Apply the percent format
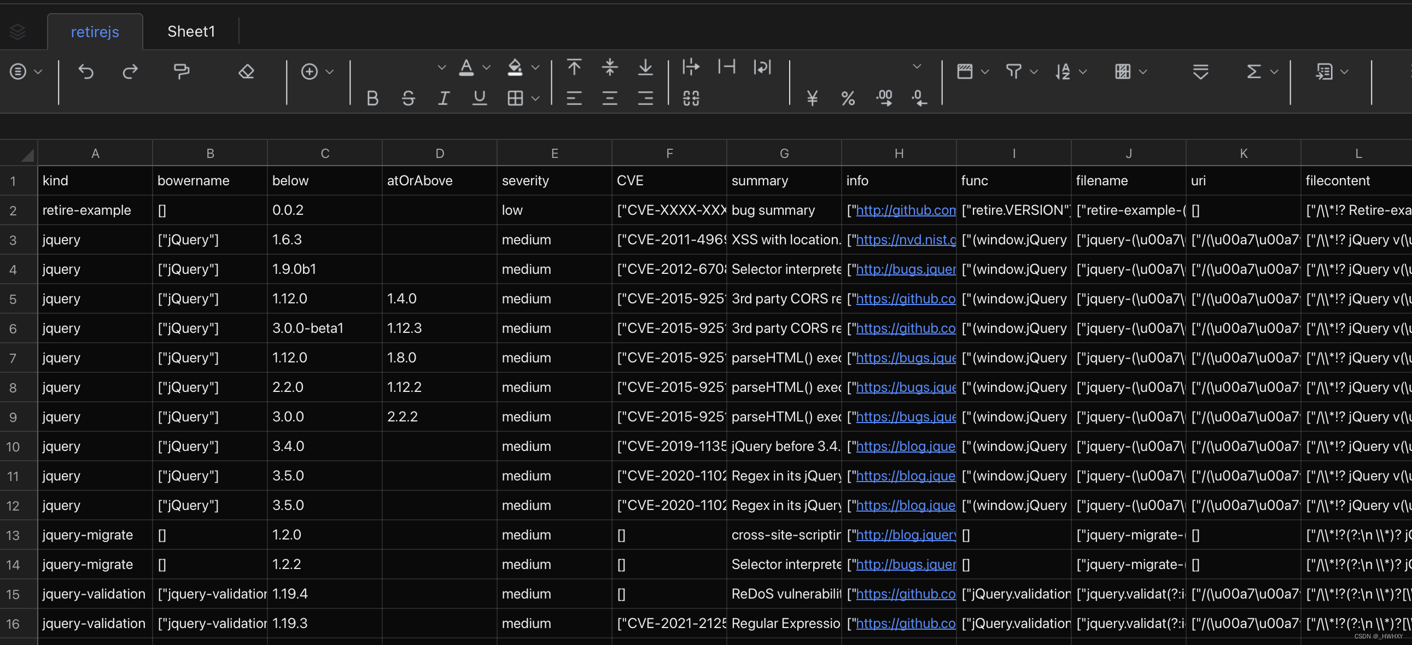This screenshot has height=645, width=1412. pos(848,99)
